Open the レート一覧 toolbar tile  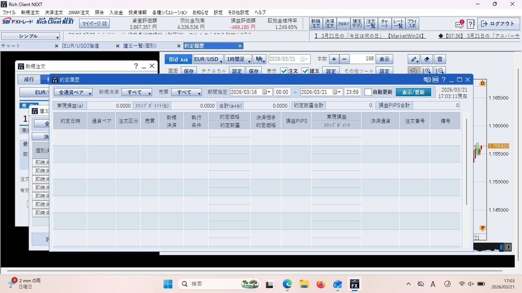pyautogui.click(x=398, y=24)
